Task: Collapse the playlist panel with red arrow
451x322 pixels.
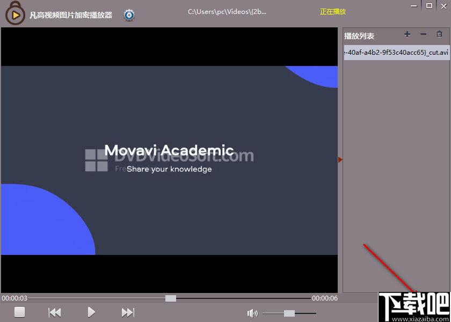Action: (x=340, y=159)
